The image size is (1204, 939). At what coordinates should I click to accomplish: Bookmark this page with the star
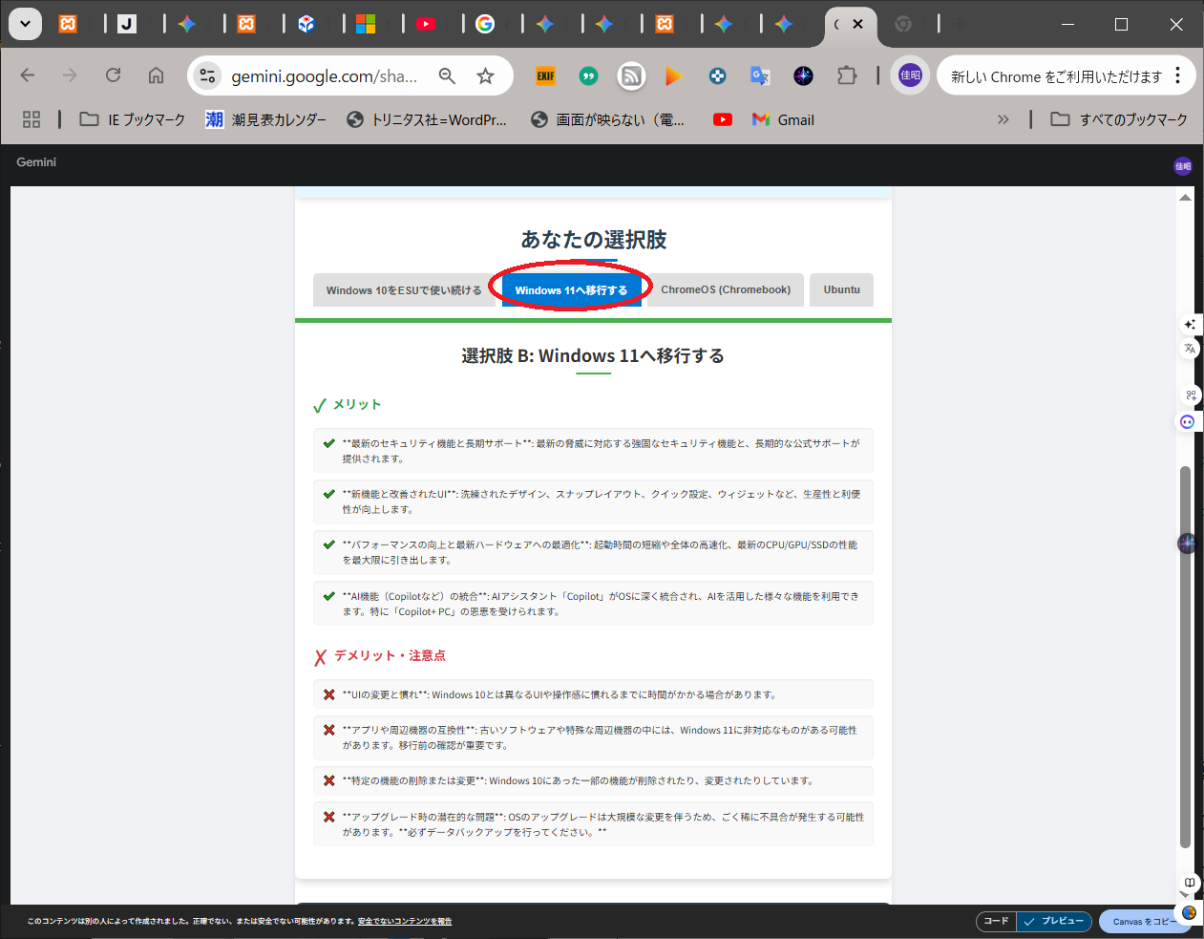(x=486, y=75)
